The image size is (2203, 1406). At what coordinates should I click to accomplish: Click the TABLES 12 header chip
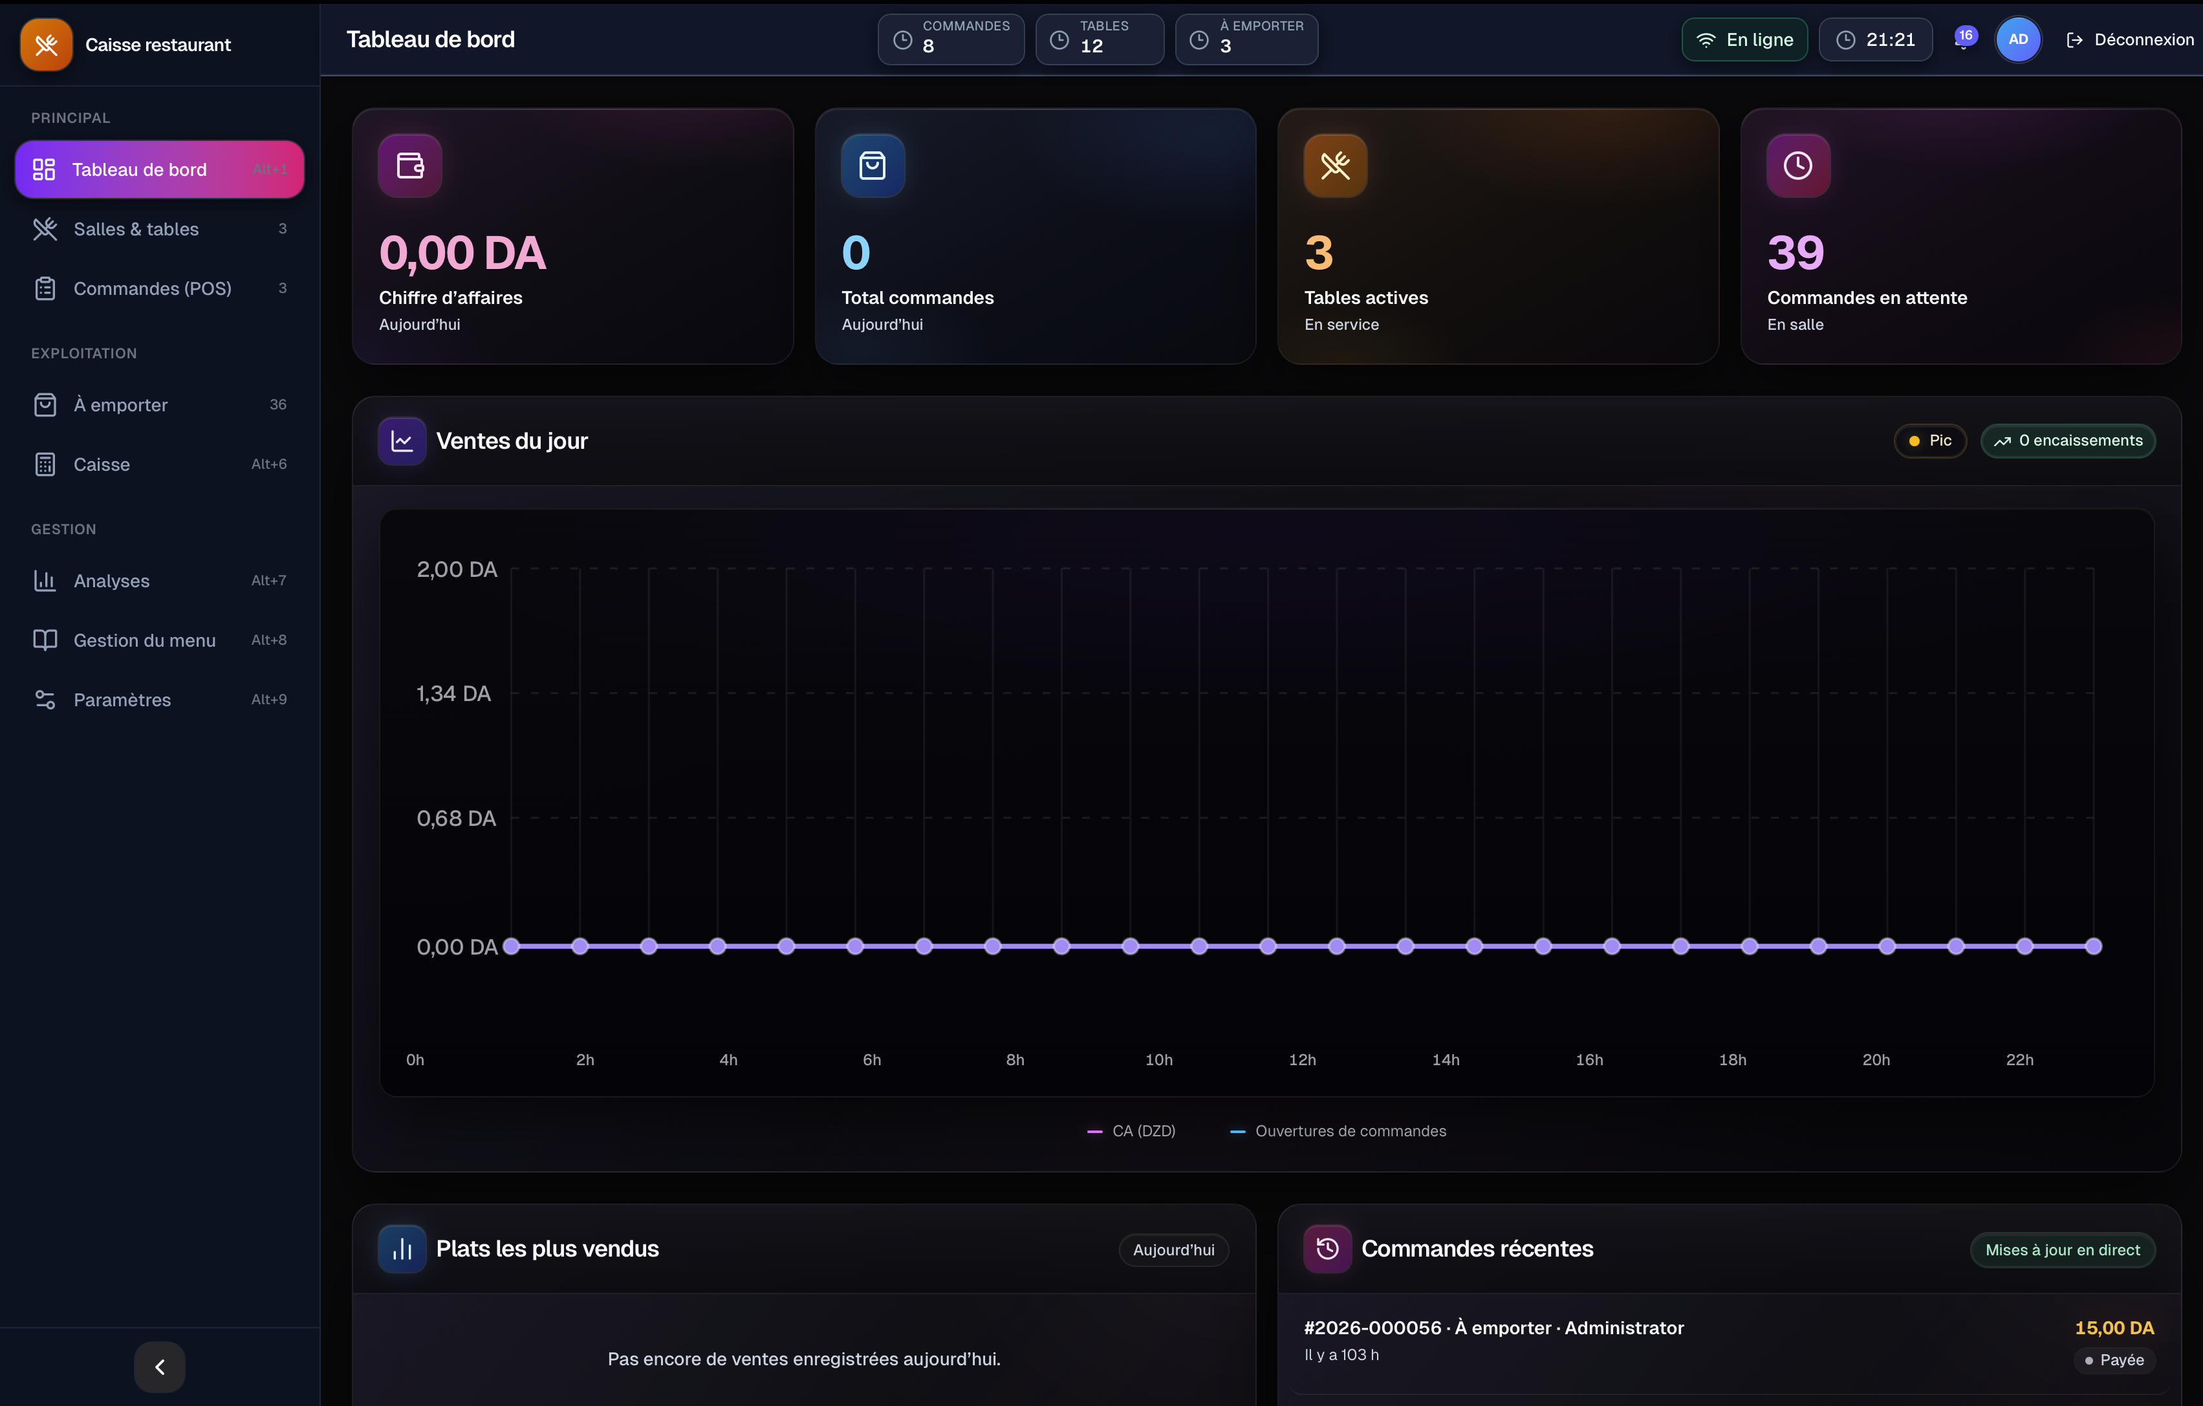(x=1099, y=39)
